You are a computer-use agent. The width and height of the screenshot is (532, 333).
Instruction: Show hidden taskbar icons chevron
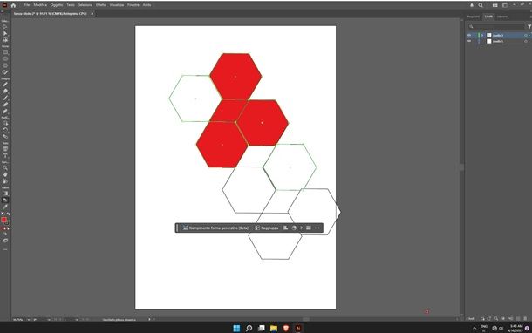(x=474, y=329)
